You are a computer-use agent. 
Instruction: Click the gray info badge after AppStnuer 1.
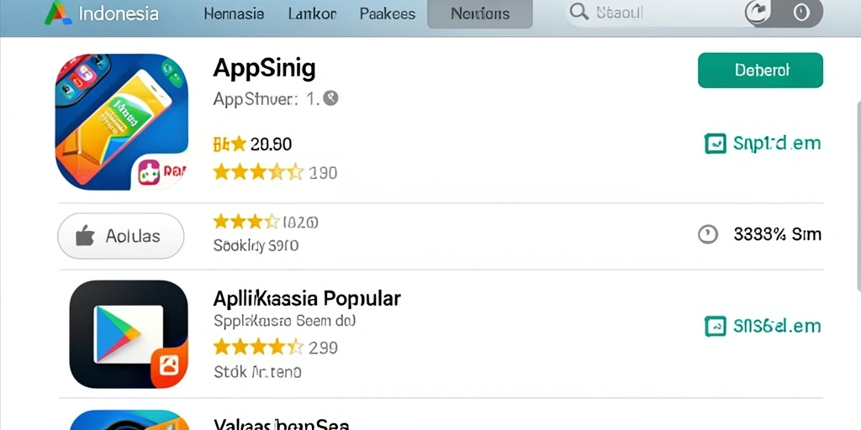(330, 98)
